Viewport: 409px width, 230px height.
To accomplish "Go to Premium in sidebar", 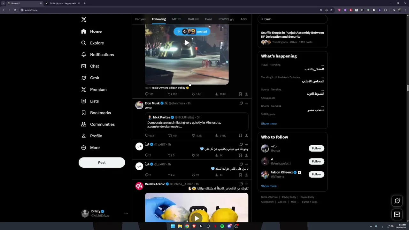I will coord(94,89).
